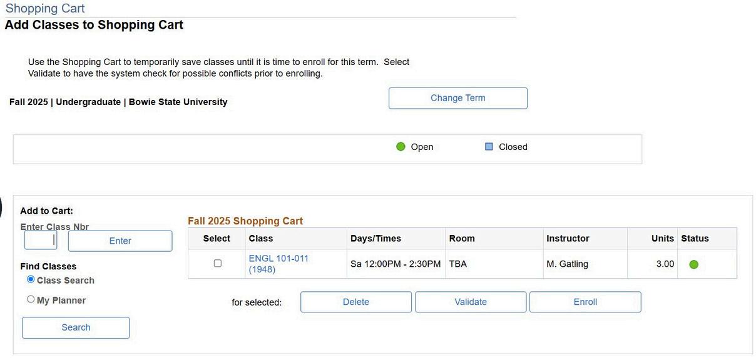Click the green status dot for ENGL 101-011
The height and width of the screenshot is (358, 756).
(693, 264)
